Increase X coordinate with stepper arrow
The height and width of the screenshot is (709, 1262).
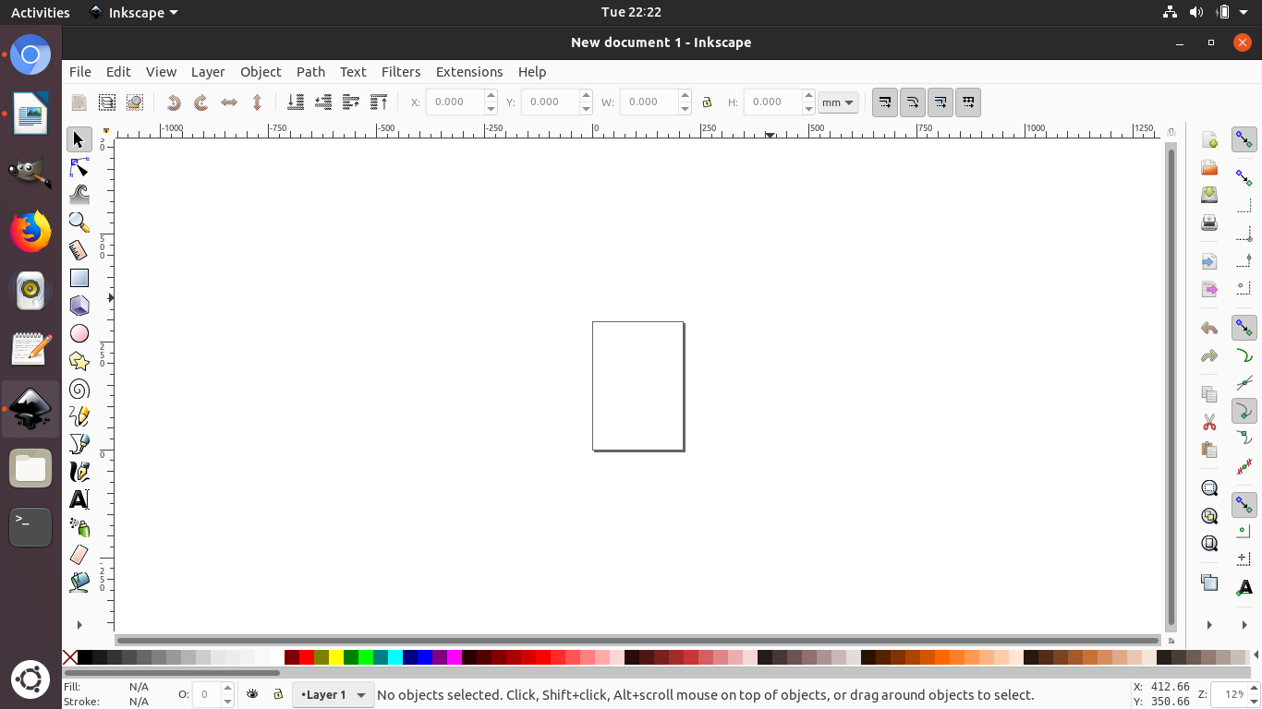(x=491, y=96)
